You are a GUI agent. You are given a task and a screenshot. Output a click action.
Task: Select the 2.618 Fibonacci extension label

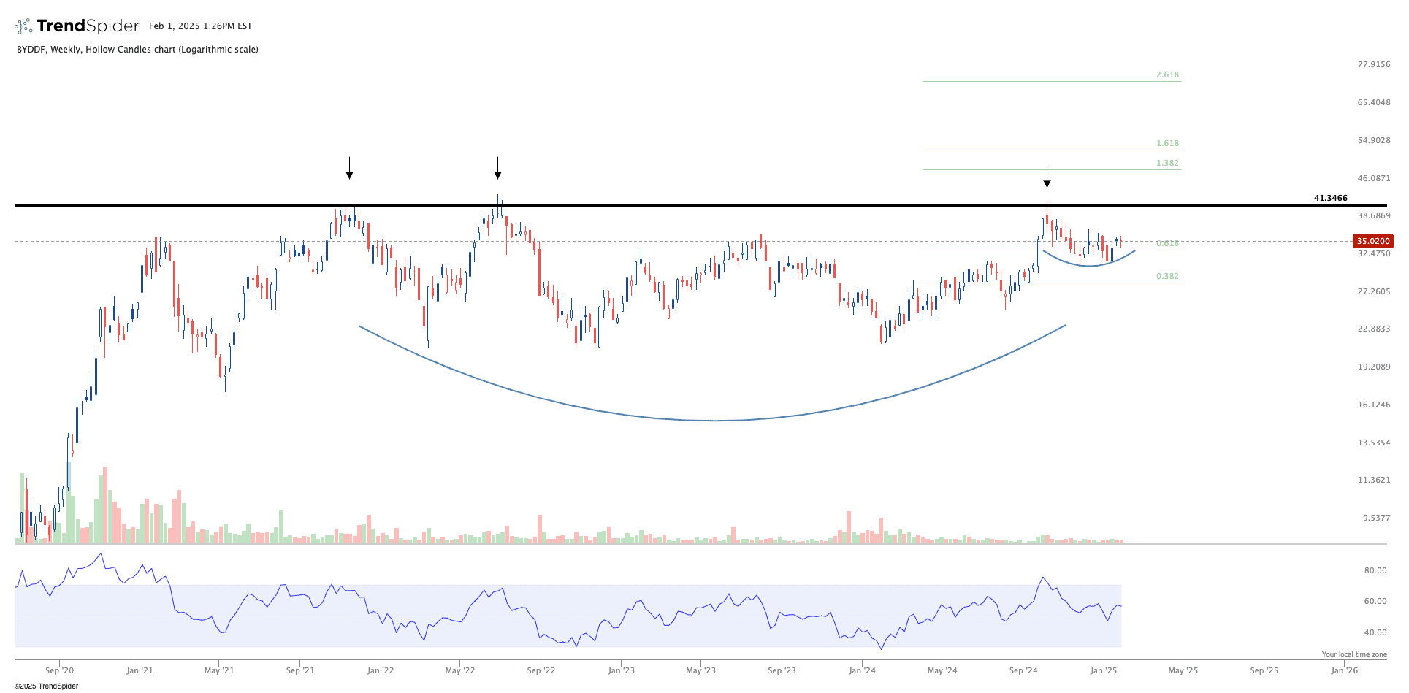pyautogui.click(x=1167, y=74)
